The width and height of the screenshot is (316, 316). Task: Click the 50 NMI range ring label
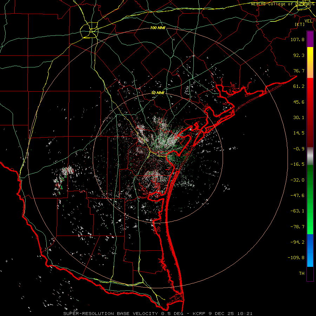click(x=158, y=93)
